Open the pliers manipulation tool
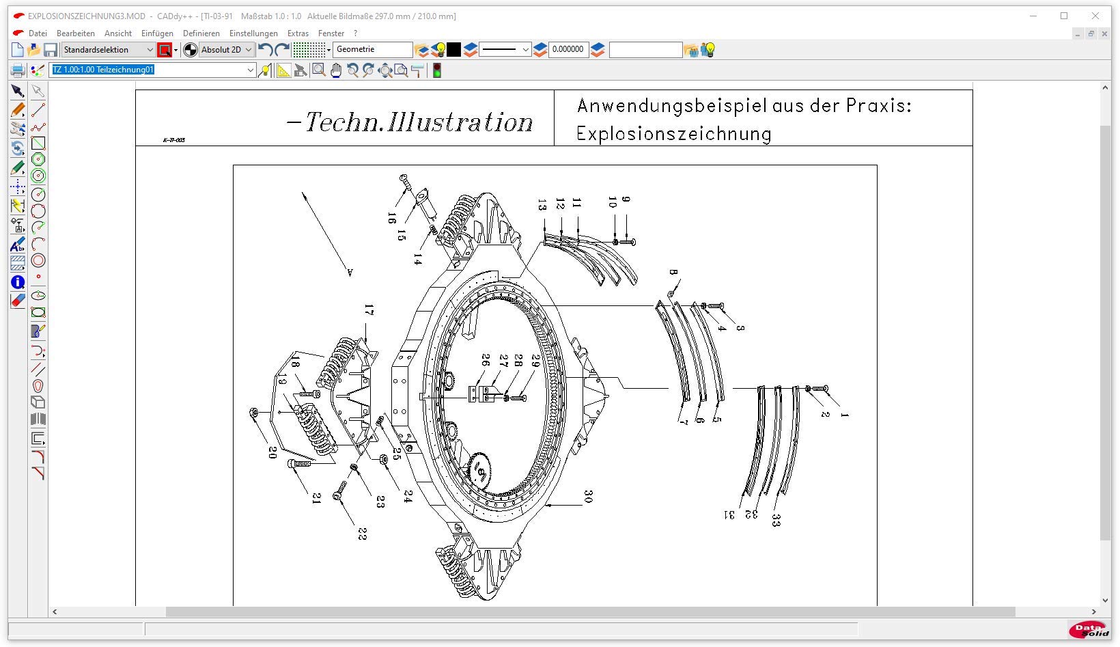The height and width of the screenshot is (647, 1120). 18,129
